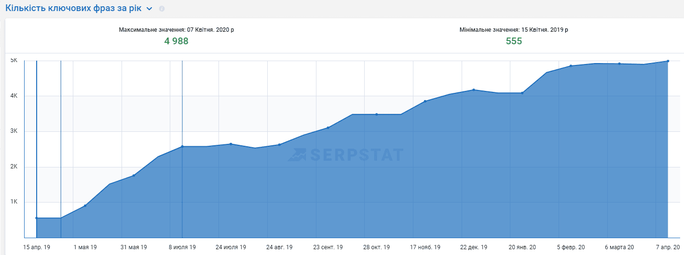Image resolution: width=684 pixels, height=255 pixels.
Task: Open the chart title dropdown chevron
Action: [x=150, y=9]
